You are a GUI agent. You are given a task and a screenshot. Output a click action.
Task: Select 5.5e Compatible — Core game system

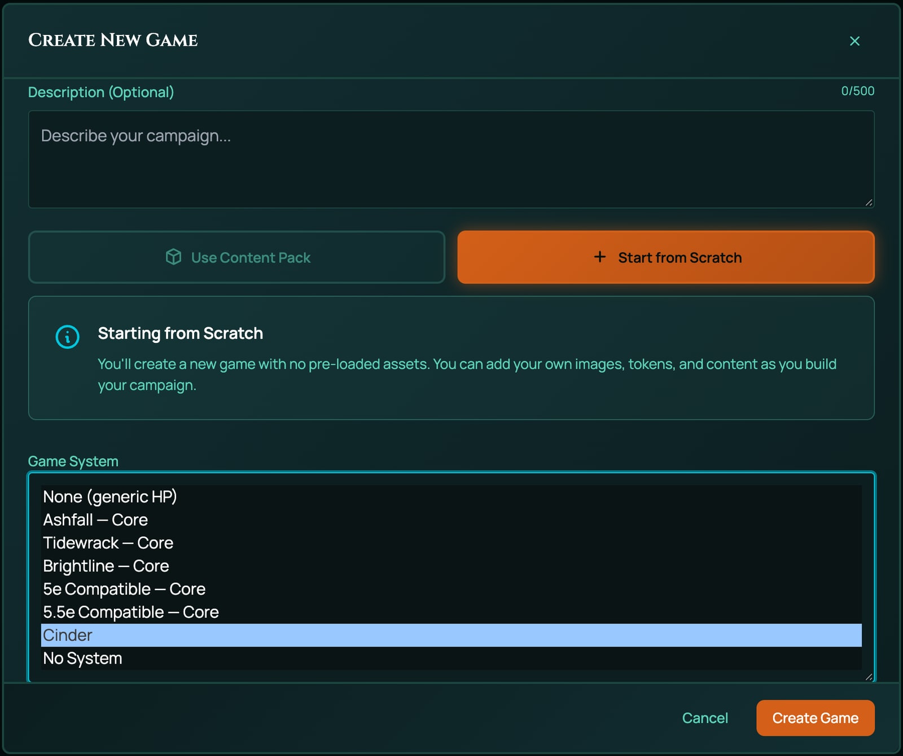[x=451, y=612]
